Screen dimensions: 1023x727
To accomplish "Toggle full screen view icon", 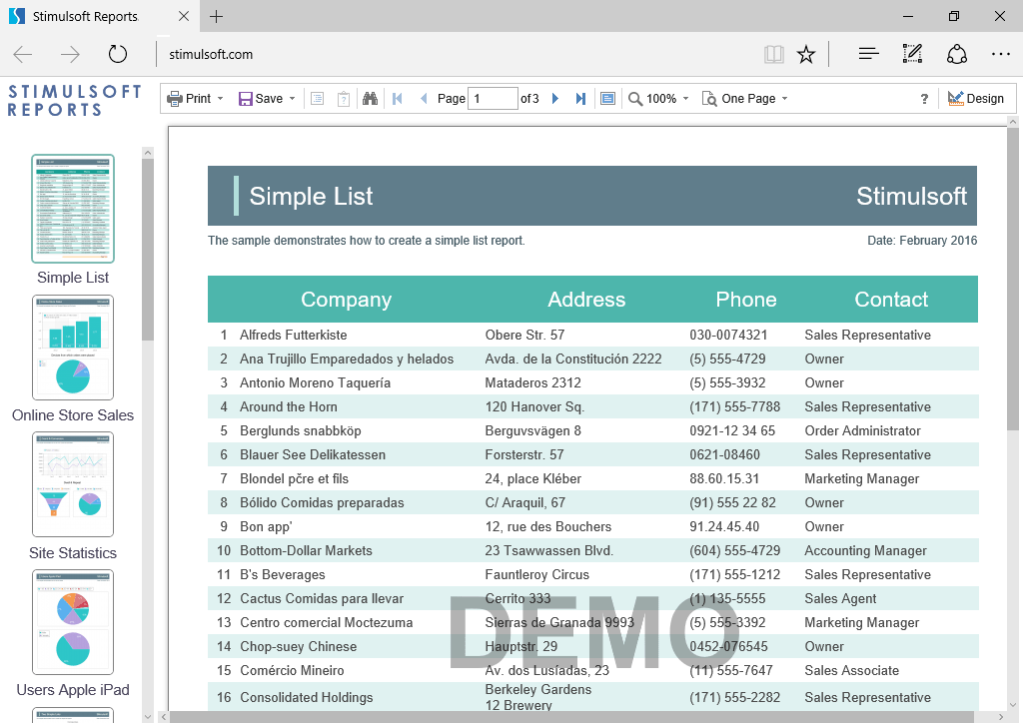I will [607, 99].
